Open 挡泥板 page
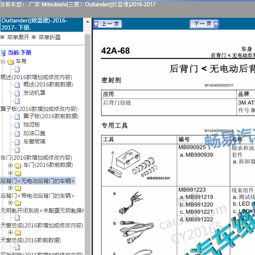 coord(31,125)
